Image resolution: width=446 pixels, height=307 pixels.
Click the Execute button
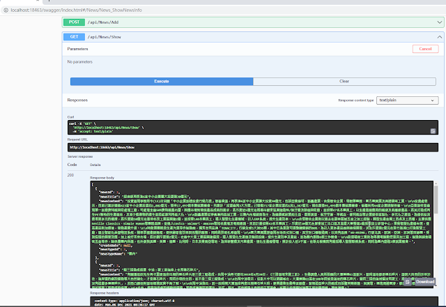tap(162, 82)
